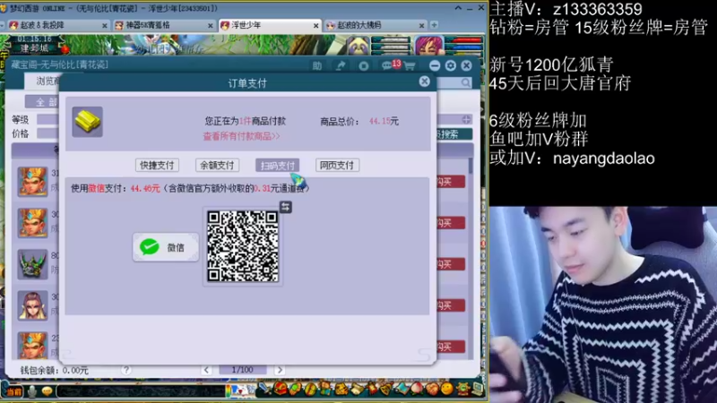Viewport: 717px width, 403px height.
Task: Open the 助 help button in 藏宝阁
Action: tap(317, 65)
